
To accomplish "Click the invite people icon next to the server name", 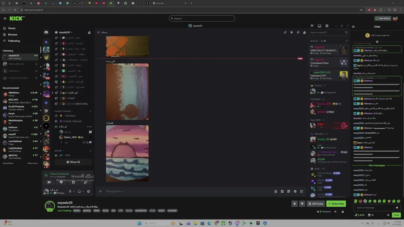I will (x=89, y=32).
